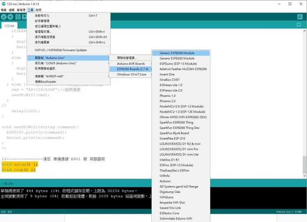The image size is (307, 222).
Task: Choose 燒錄Bootloader menu entry
Action: (x=68, y=81)
